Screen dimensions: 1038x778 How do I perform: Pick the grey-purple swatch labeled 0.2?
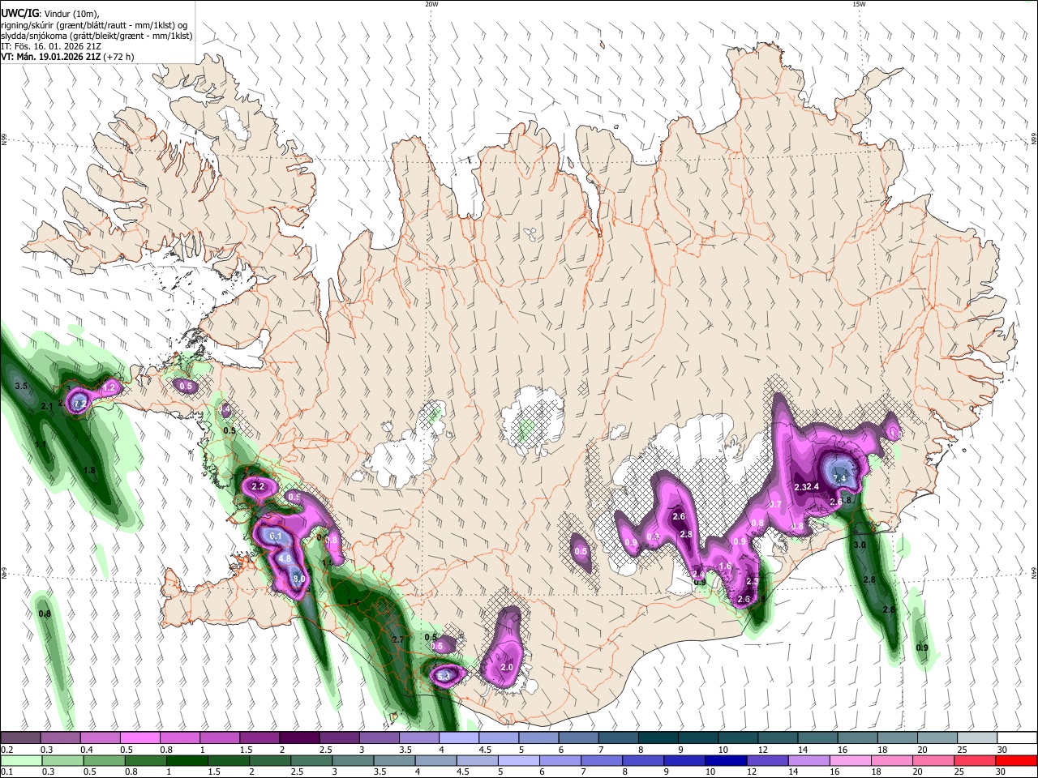coord(21,737)
